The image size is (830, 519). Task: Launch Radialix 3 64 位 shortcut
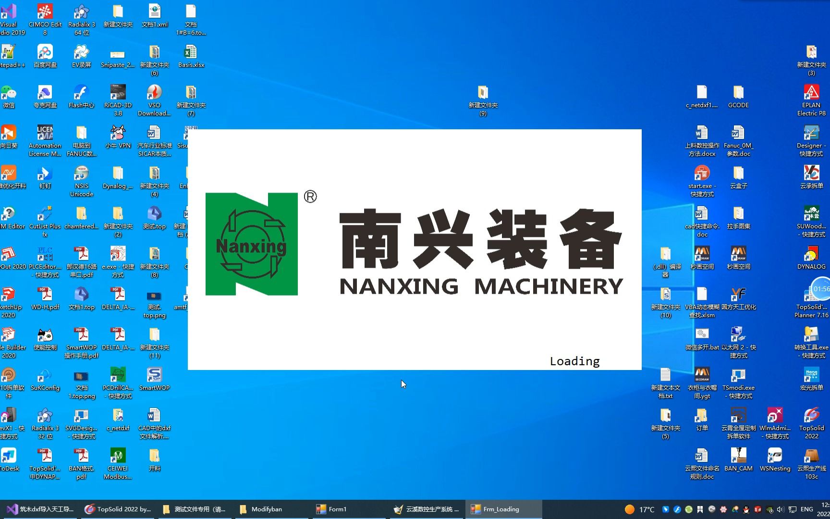pos(82,19)
